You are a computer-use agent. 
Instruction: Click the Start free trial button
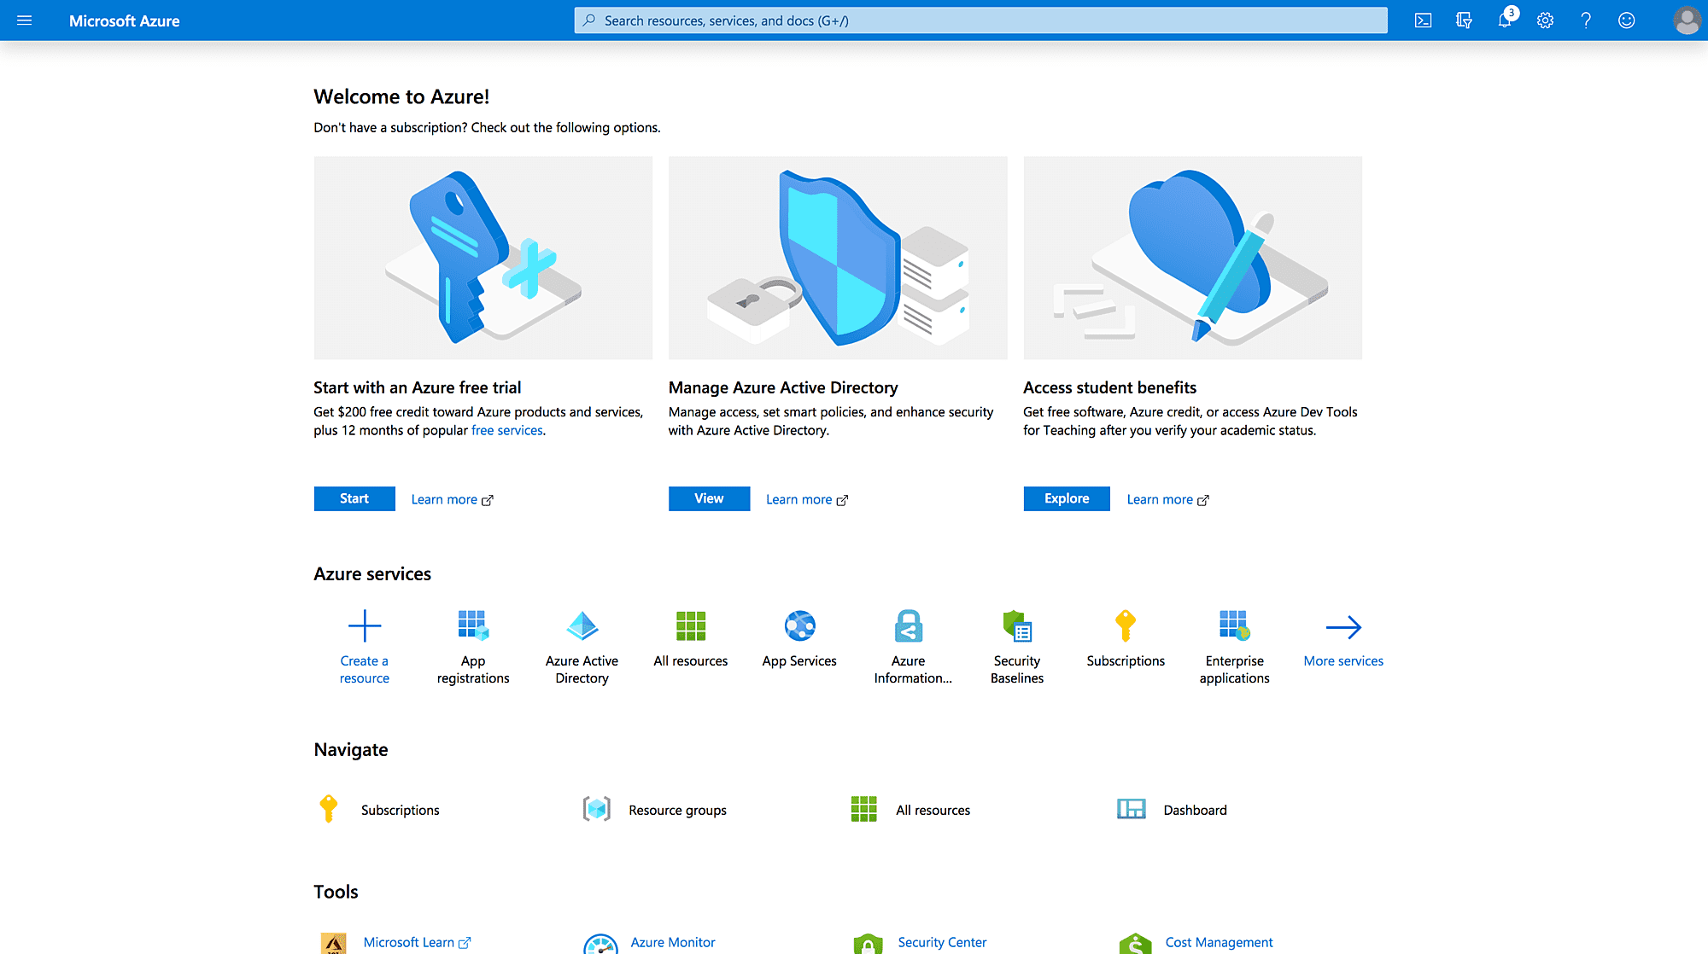pos(354,498)
